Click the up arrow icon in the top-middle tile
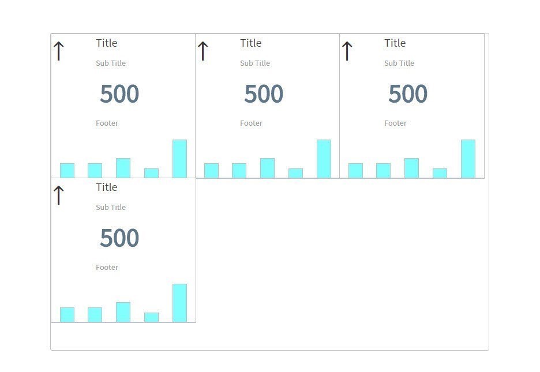The width and height of the screenshot is (540, 372). coord(202,51)
